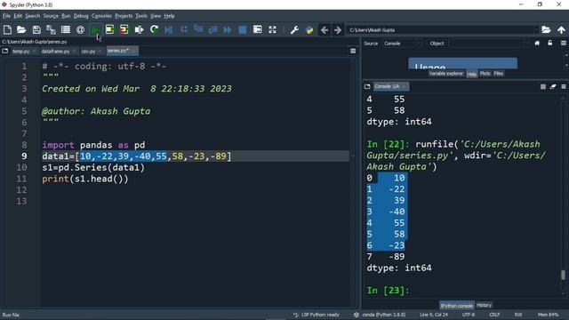Screen dimensions: 569x320
Task: Go to Help pane home
Action: click(x=537, y=44)
